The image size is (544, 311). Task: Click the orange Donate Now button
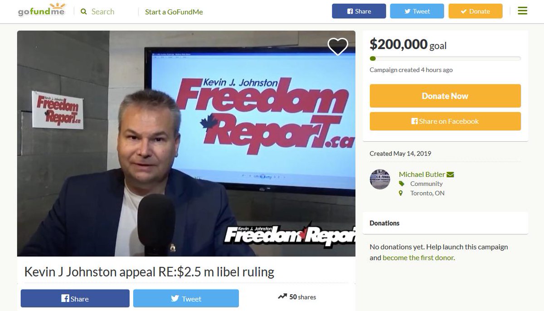coord(445,96)
